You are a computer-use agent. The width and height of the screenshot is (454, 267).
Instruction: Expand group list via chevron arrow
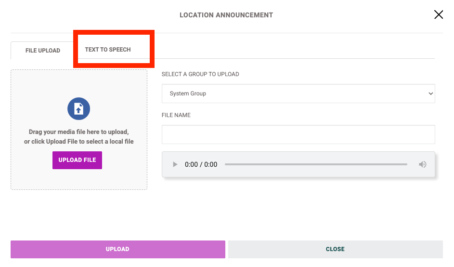pos(430,93)
